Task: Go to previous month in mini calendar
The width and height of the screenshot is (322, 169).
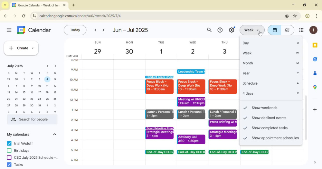Action: tap(48, 66)
